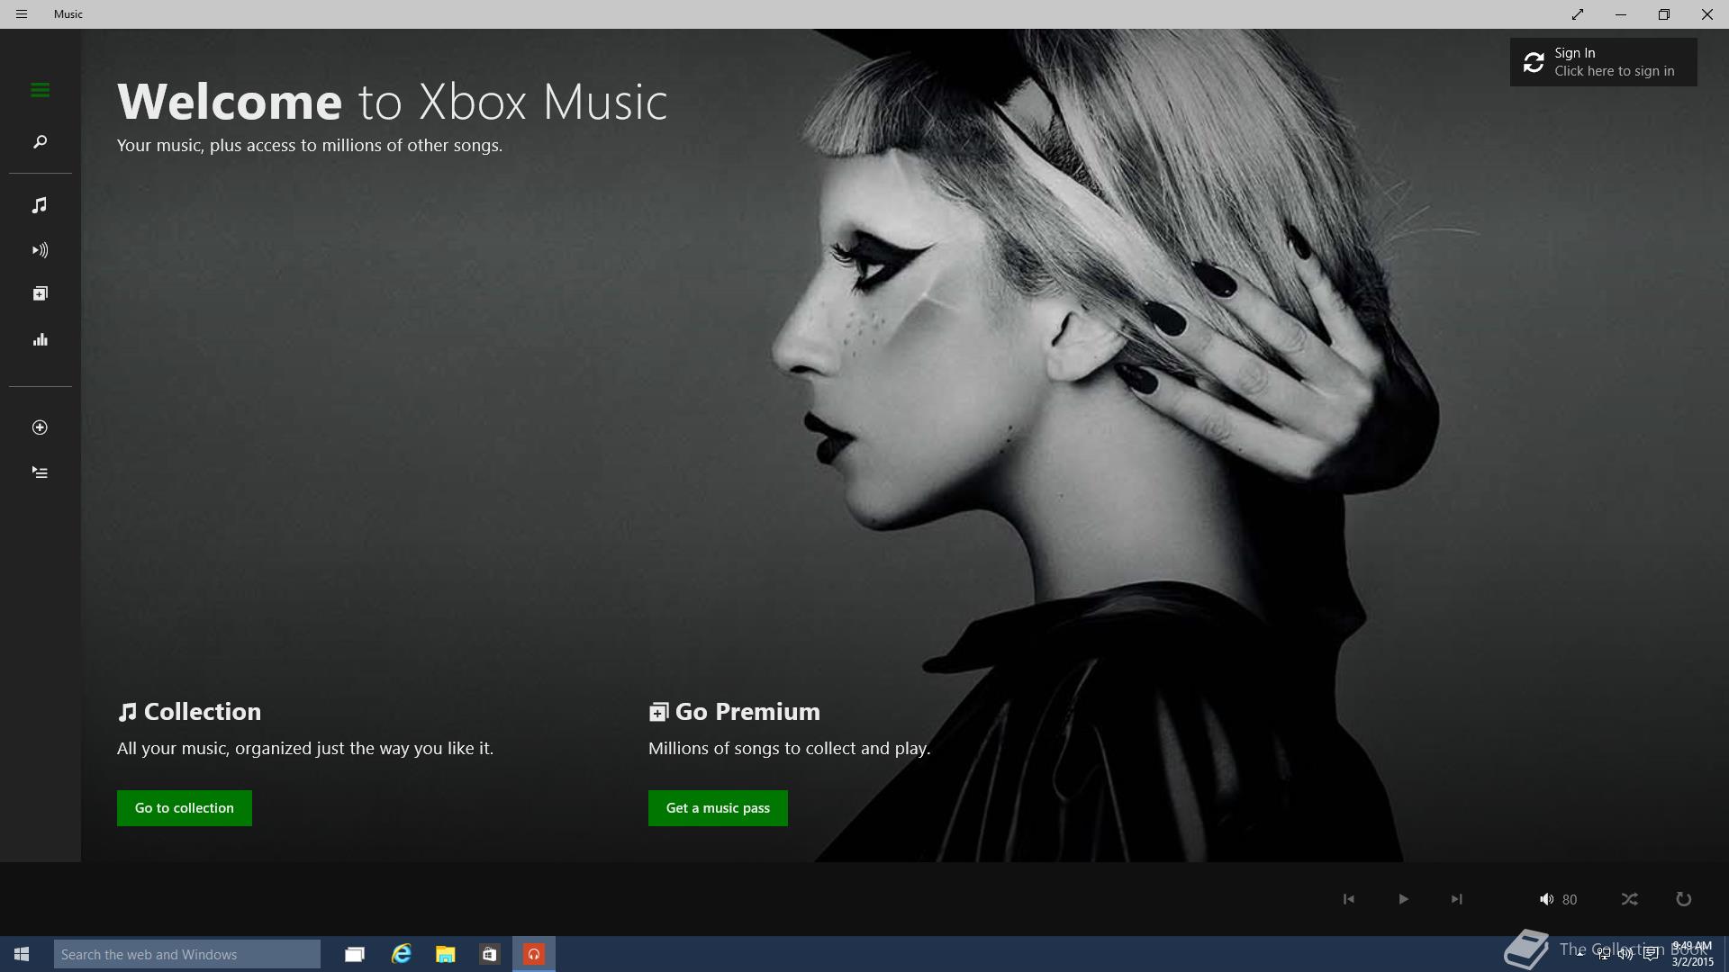Click the Search the web and Windows box
The image size is (1729, 972).
click(187, 954)
